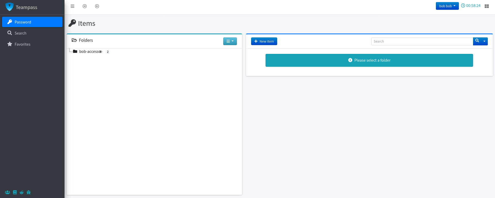Screen dimensions: 495x198
Task: Toggle the sidebar hamburger menu
Action: (73, 6)
